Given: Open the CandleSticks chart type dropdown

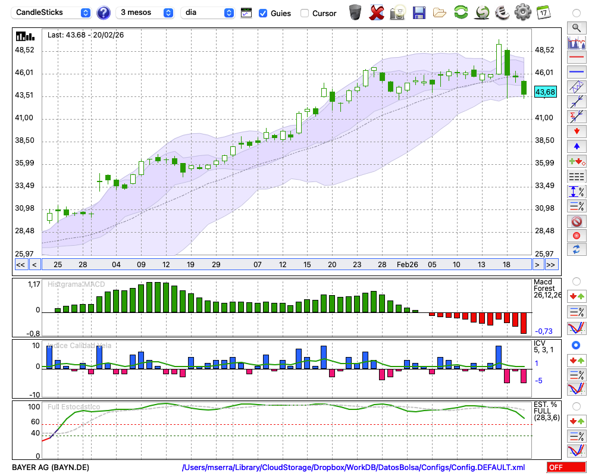Looking at the screenshot, I should 52,12.
